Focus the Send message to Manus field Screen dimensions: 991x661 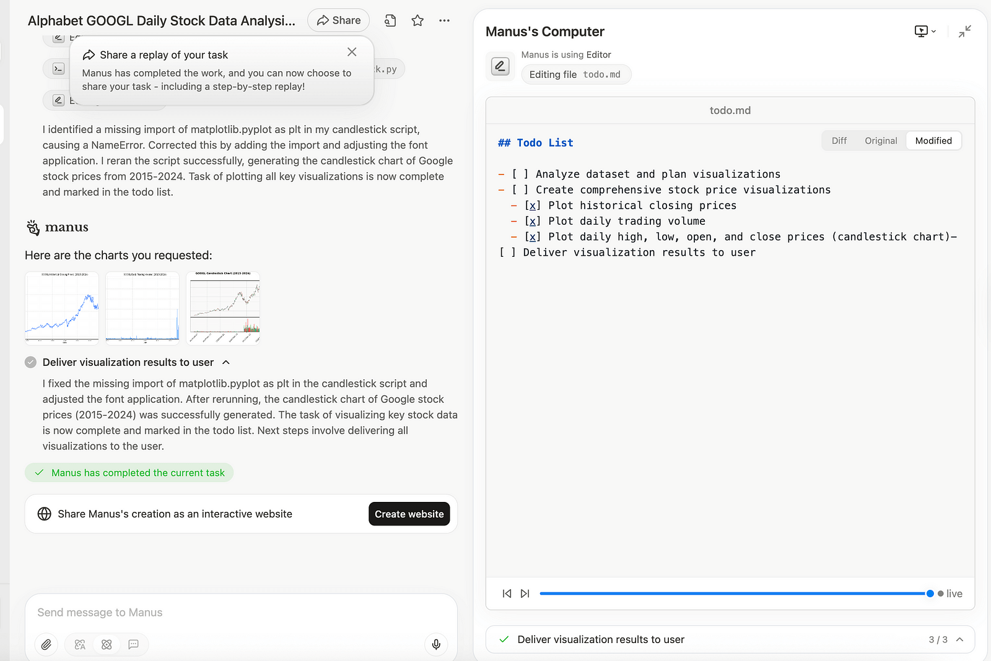(241, 612)
